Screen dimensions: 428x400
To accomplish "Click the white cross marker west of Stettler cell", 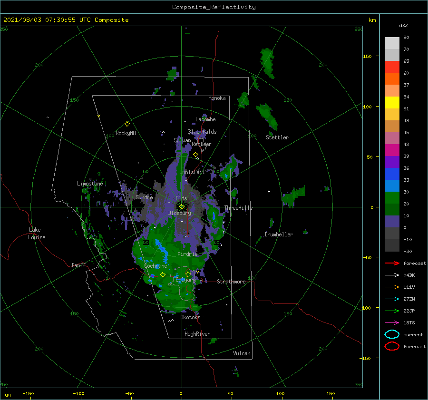I will pyautogui.click(x=269, y=191).
